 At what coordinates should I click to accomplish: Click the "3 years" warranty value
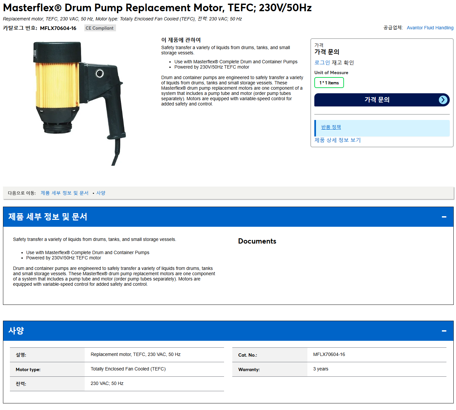(x=321, y=369)
